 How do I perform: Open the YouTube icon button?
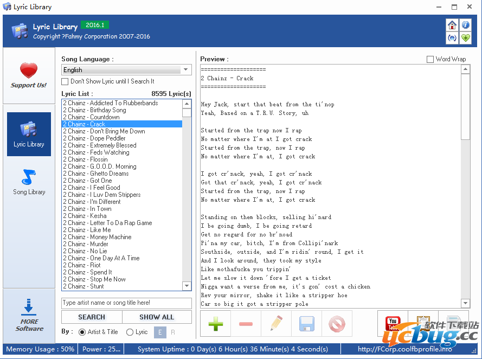coord(393,324)
